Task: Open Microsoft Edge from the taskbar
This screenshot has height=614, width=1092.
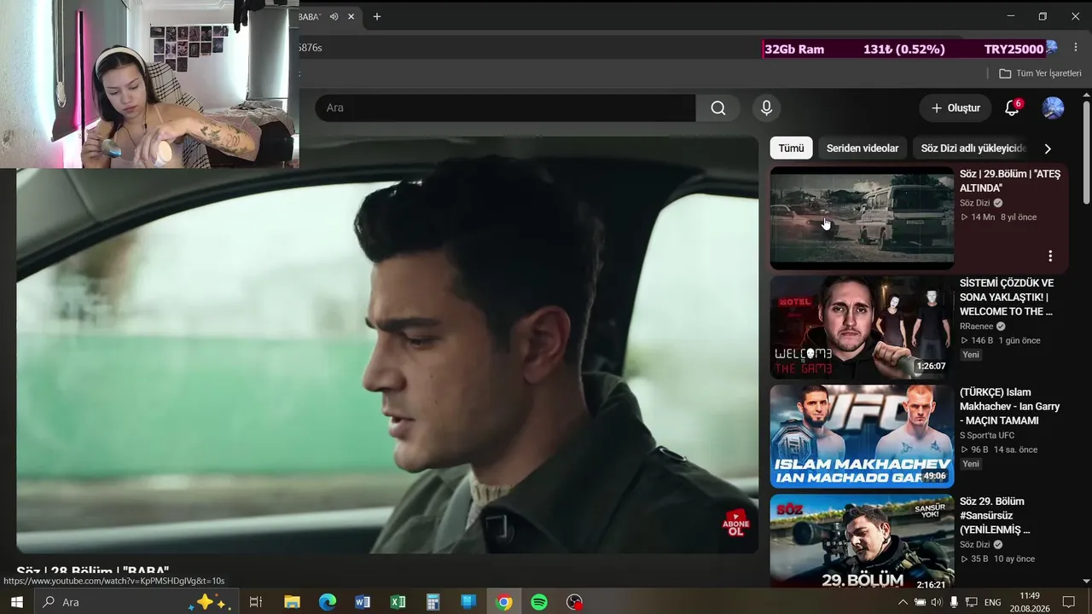Action: [328, 602]
